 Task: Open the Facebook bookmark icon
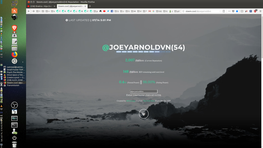(112, 11)
